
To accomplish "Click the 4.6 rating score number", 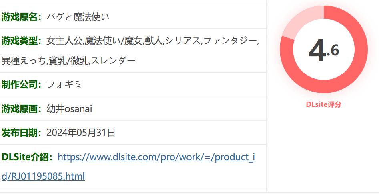I will click(324, 50).
